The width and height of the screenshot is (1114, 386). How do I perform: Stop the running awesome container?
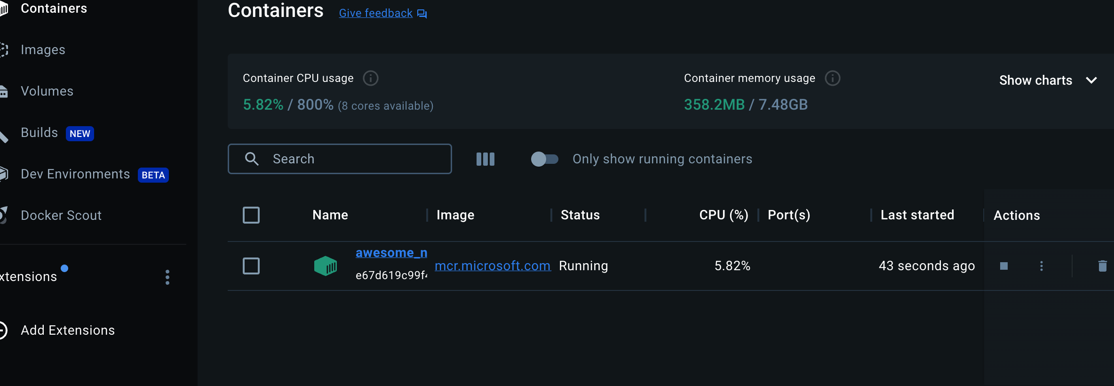[1003, 266]
